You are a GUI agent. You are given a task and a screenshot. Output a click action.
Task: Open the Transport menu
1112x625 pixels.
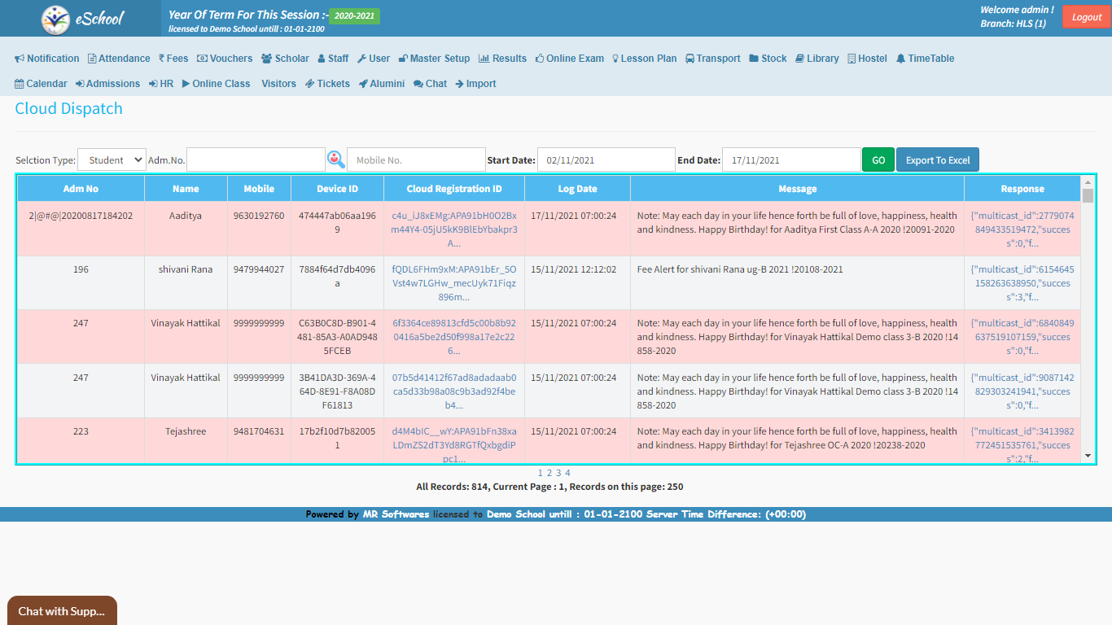[x=712, y=59]
